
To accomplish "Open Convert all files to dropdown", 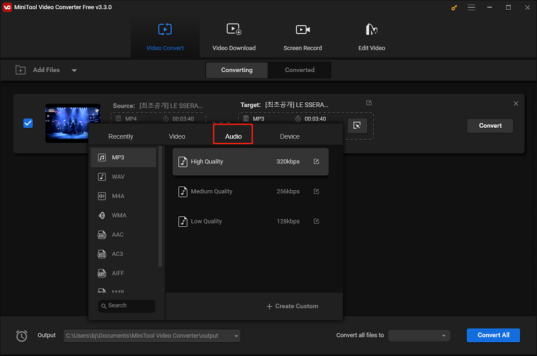I will tap(419, 336).
